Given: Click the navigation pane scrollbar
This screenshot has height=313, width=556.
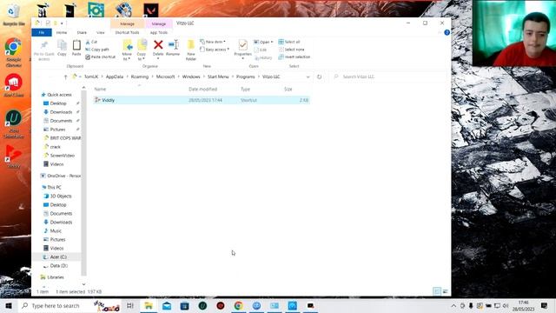Looking at the screenshot, I should pos(83,183).
